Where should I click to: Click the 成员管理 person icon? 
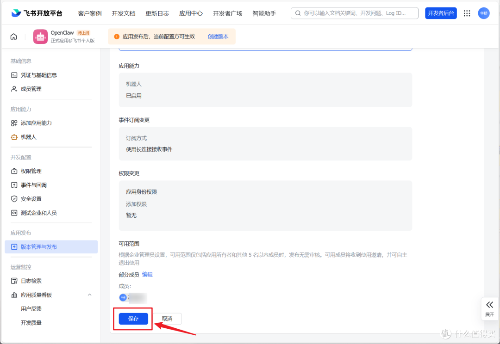pos(14,89)
